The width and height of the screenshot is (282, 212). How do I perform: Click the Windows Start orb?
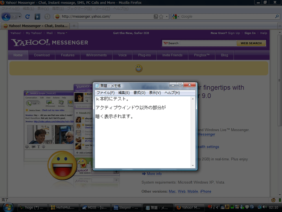tap(8, 207)
